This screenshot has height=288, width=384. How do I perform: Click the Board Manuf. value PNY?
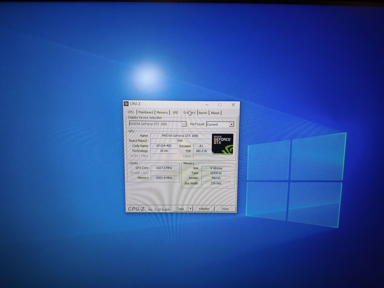tap(180, 141)
